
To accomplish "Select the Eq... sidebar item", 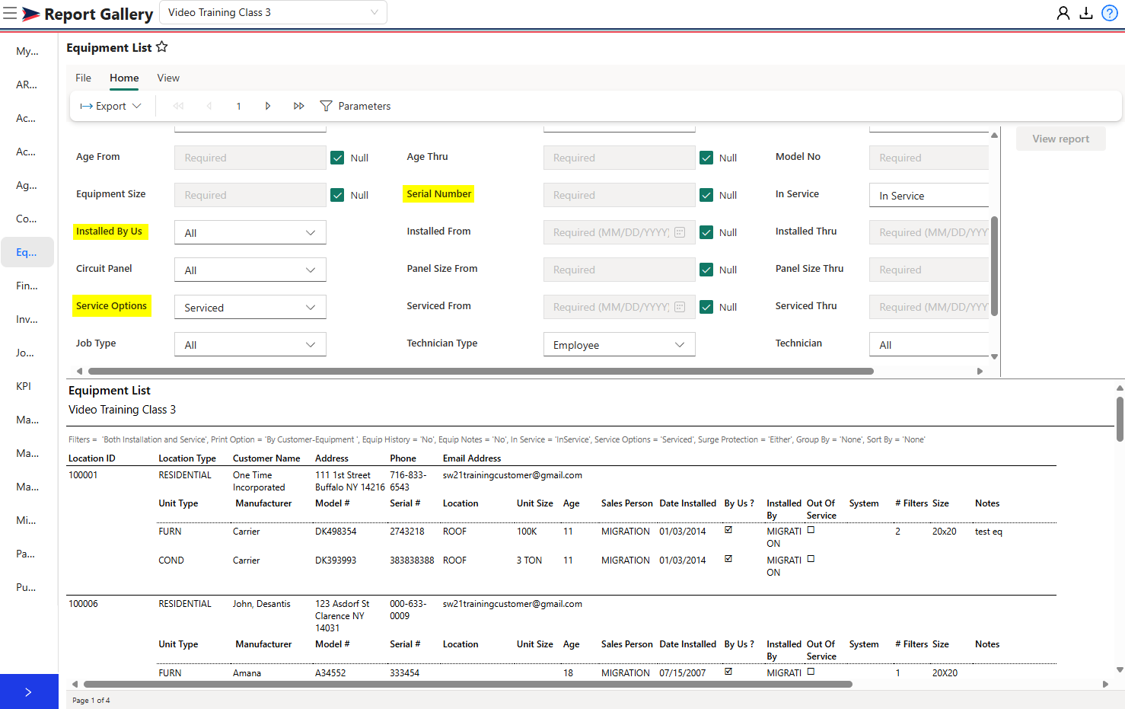I will click(x=27, y=252).
